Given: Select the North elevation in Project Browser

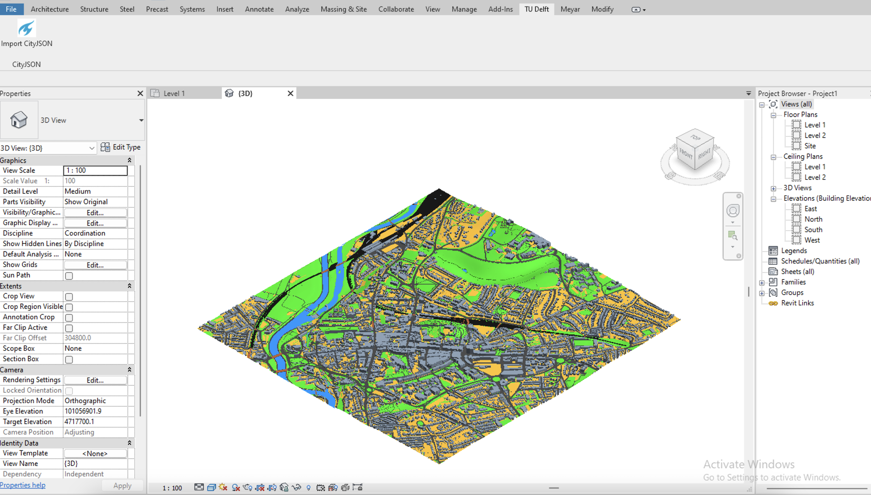Looking at the screenshot, I should [813, 219].
